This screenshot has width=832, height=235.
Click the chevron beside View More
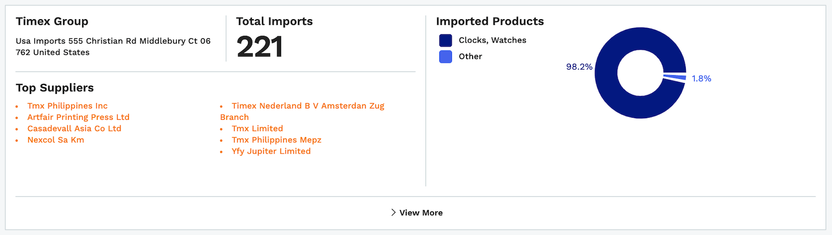click(394, 213)
